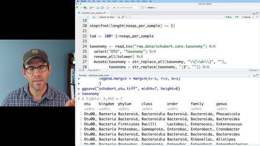Click the Print icon in main toolbar

[108, 8]
